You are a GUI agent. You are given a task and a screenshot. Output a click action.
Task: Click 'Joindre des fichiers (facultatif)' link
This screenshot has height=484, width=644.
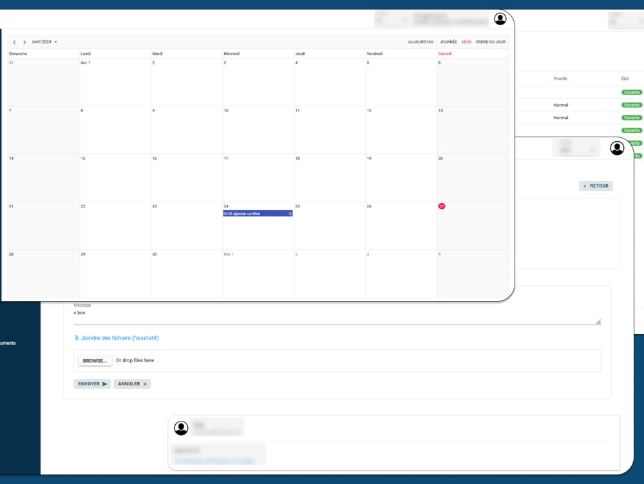[120, 338]
